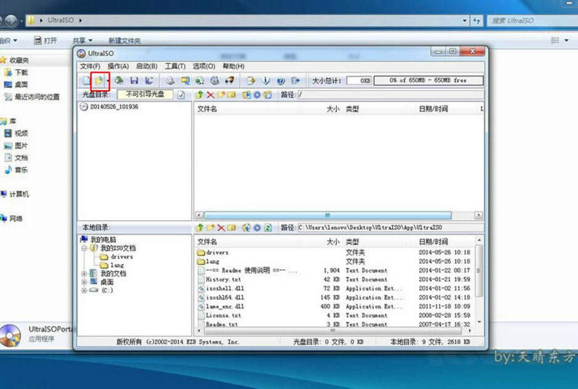Expand the 桌面 tree node
The height and width of the screenshot is (389, 578).
(84, 282)
